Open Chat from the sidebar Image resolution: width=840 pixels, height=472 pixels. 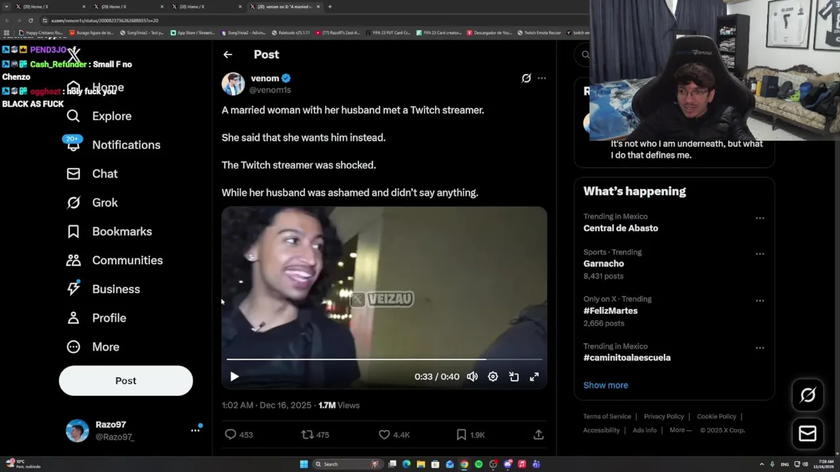[92, 174]
